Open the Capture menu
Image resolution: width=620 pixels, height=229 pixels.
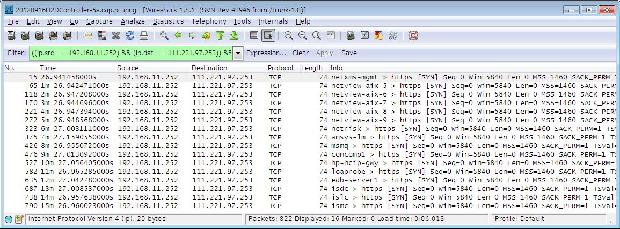tap(99, 21)
